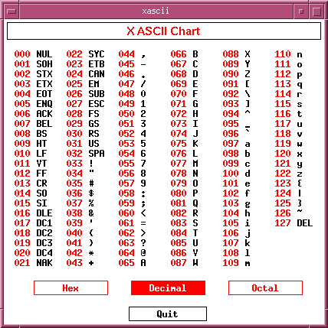Click the BEL entry next to 007
The width and height of the screenshot is (328, 328).
[44, 124]
